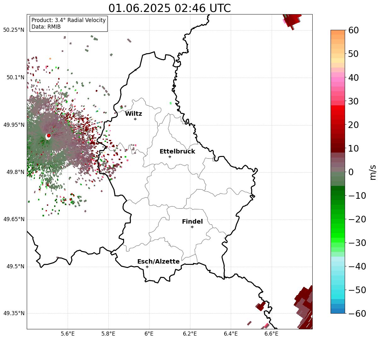Click the 6.2°E longitude tick label
380x340 pixels.
(x=190, y=334)
